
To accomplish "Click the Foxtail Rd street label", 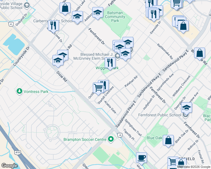I will pyautogui.click(x=201, y=157).
